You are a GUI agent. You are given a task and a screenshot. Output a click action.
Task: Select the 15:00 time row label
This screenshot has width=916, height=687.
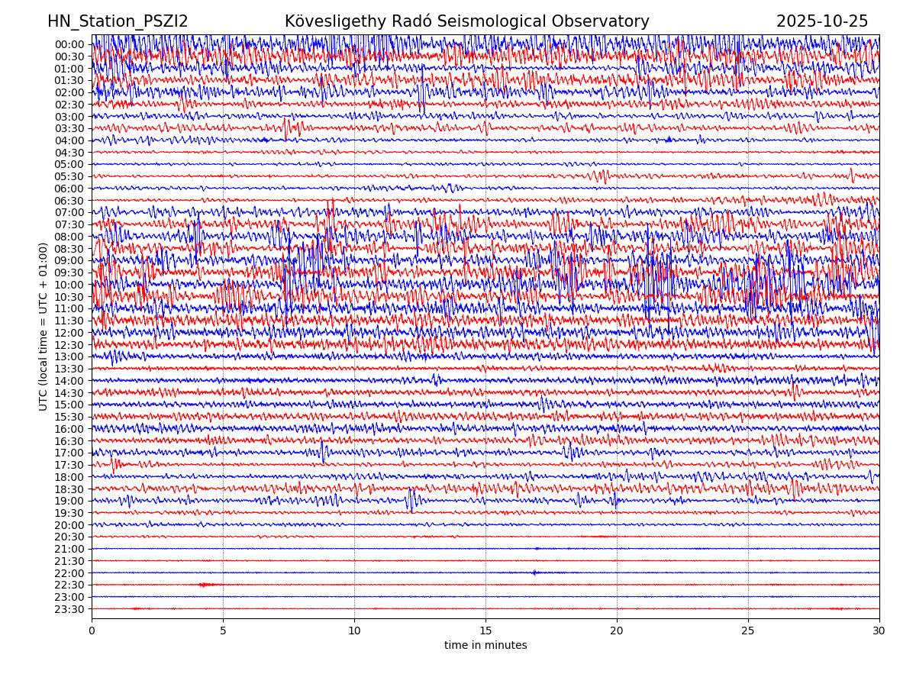pyautogui.click(x=69, y=405)
